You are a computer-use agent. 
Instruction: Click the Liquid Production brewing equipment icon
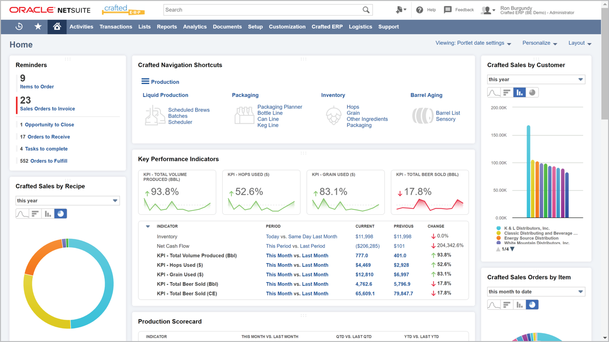155,116
